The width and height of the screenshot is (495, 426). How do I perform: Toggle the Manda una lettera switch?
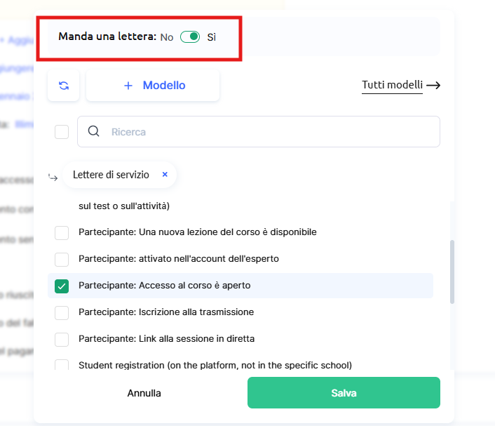point(190,36)
